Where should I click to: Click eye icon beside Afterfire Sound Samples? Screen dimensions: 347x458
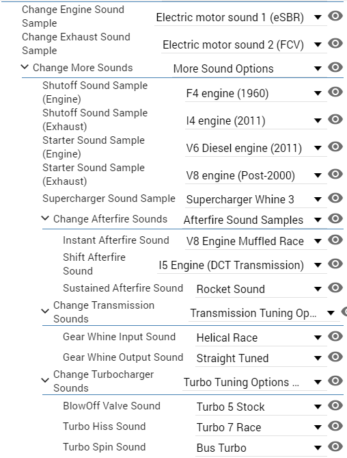335,218
